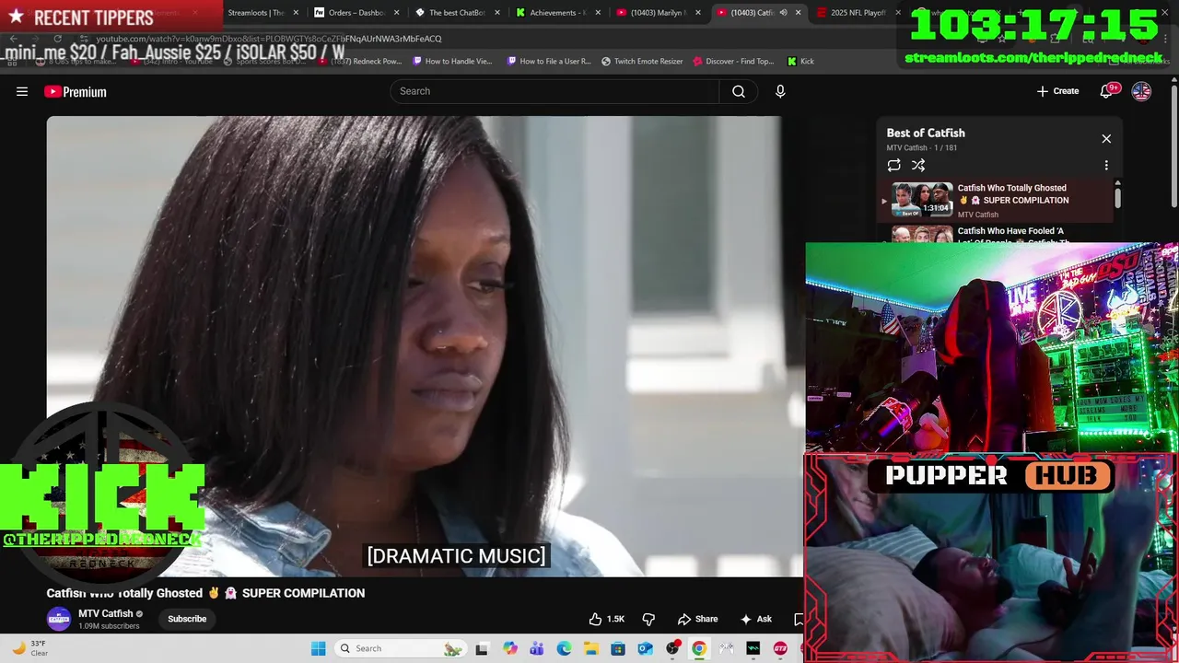Open the weather widget showing 33°F
Image resolution: width=1179 pixels, height=663 pixels.
pos(31,648)
